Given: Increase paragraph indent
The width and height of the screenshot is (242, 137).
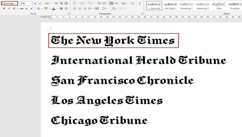Looking at the screenshot, I should [104, 3].
